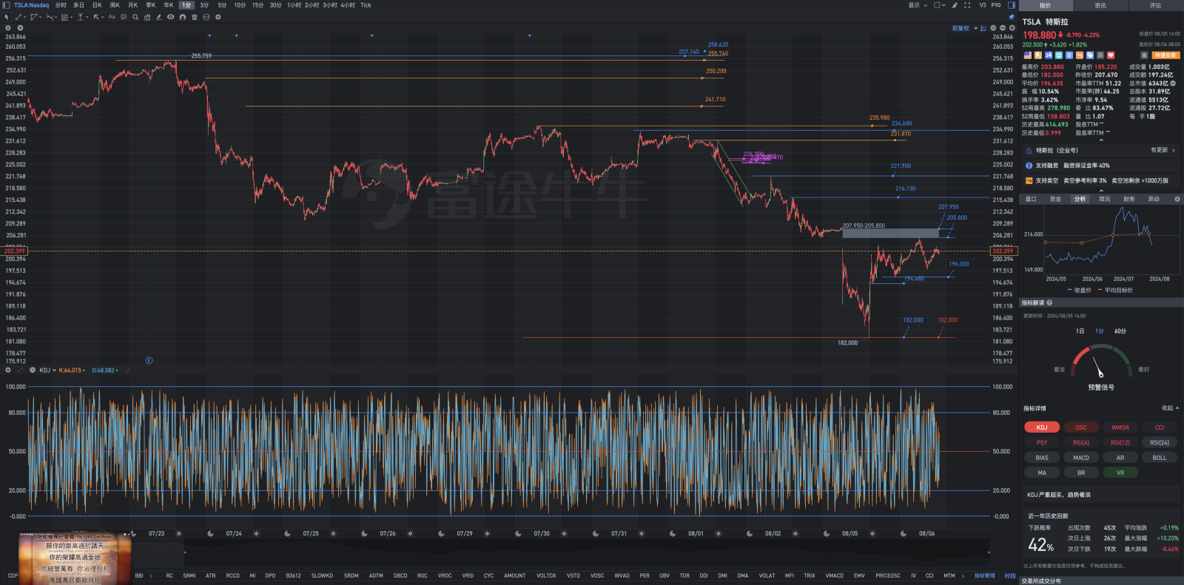Image resolution: width=1184 pixels, height=585 pixels.
Task: Click the 快捷交易 quick trade button
Action: pyautogui.click(x=1165, y=55)
